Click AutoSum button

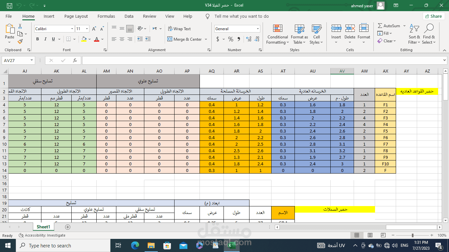coord(389,26)
